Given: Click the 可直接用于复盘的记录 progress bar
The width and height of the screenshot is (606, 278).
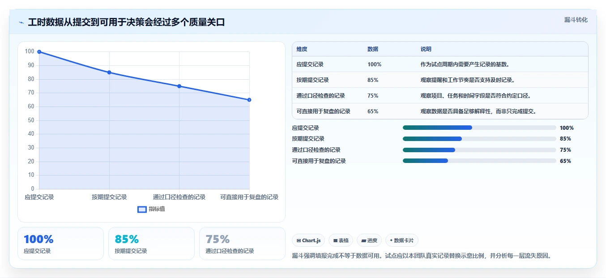Looking at the screenshot, I should [x=479, y=161].
